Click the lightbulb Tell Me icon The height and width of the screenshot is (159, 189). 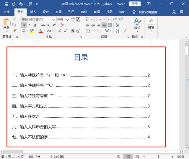[134, 12]
